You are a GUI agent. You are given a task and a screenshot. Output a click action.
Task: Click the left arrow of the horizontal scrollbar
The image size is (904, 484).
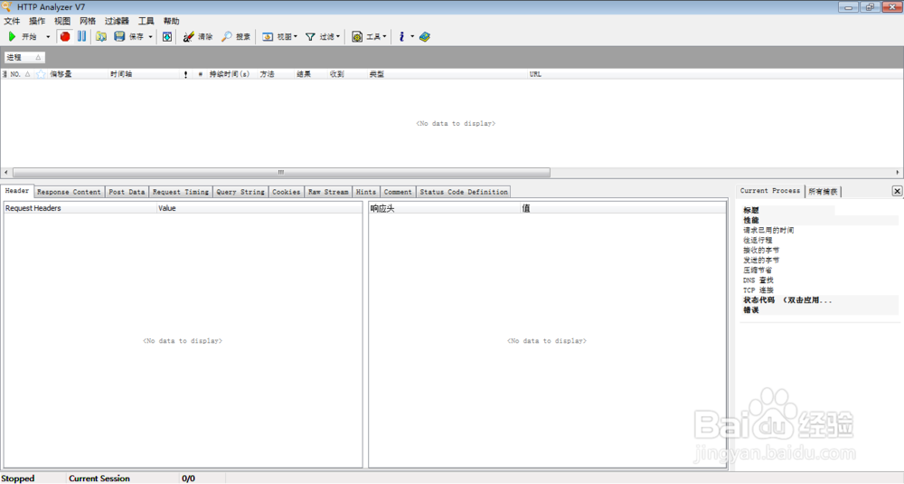coord(5,173)
